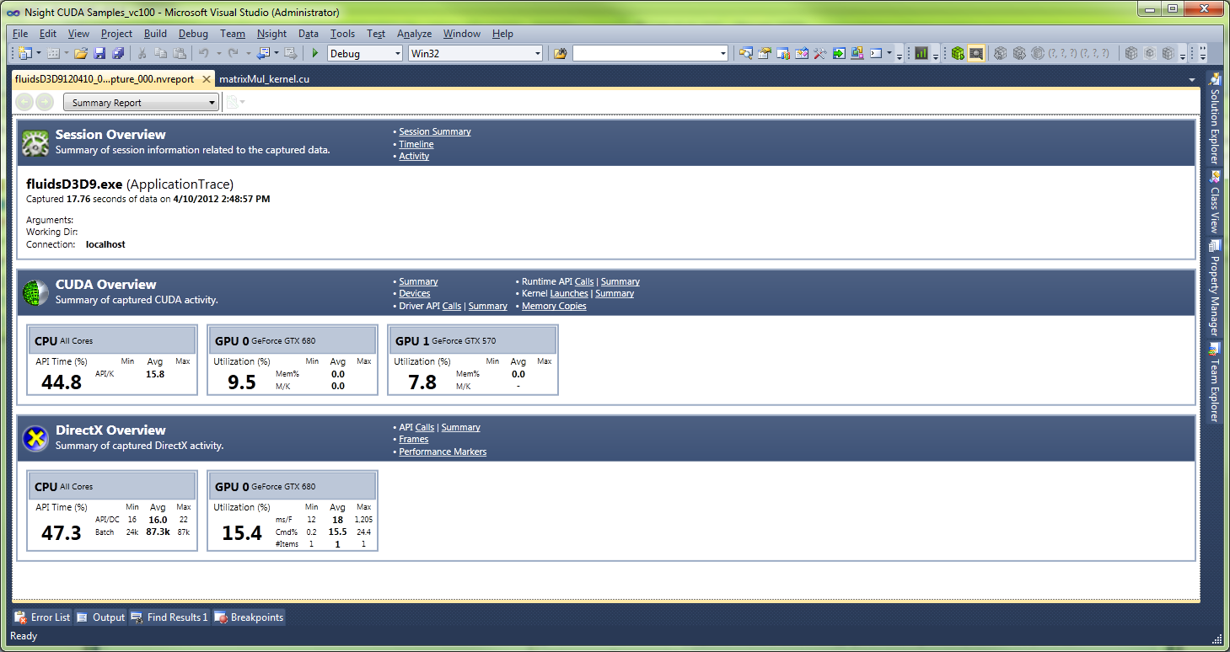
Task: Open the Error List panel
Action: pos(42,617)
